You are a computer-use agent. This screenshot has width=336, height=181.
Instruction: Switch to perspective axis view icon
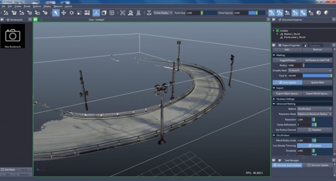[x=96, y=13]
